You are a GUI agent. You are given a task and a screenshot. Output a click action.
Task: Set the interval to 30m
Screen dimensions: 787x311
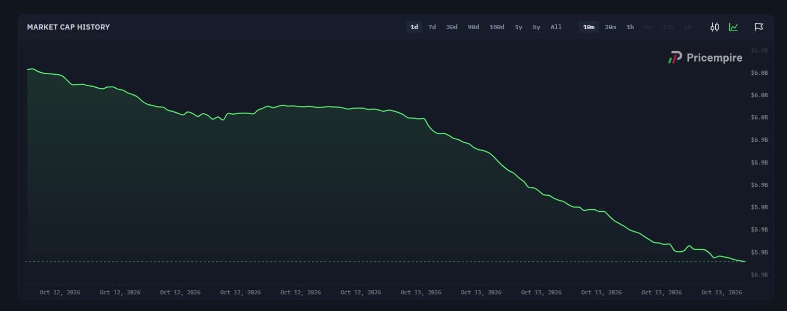(x=610, y=27)
